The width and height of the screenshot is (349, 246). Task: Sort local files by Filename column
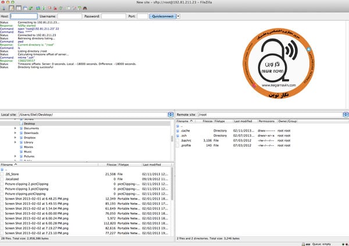click(49, 165)
